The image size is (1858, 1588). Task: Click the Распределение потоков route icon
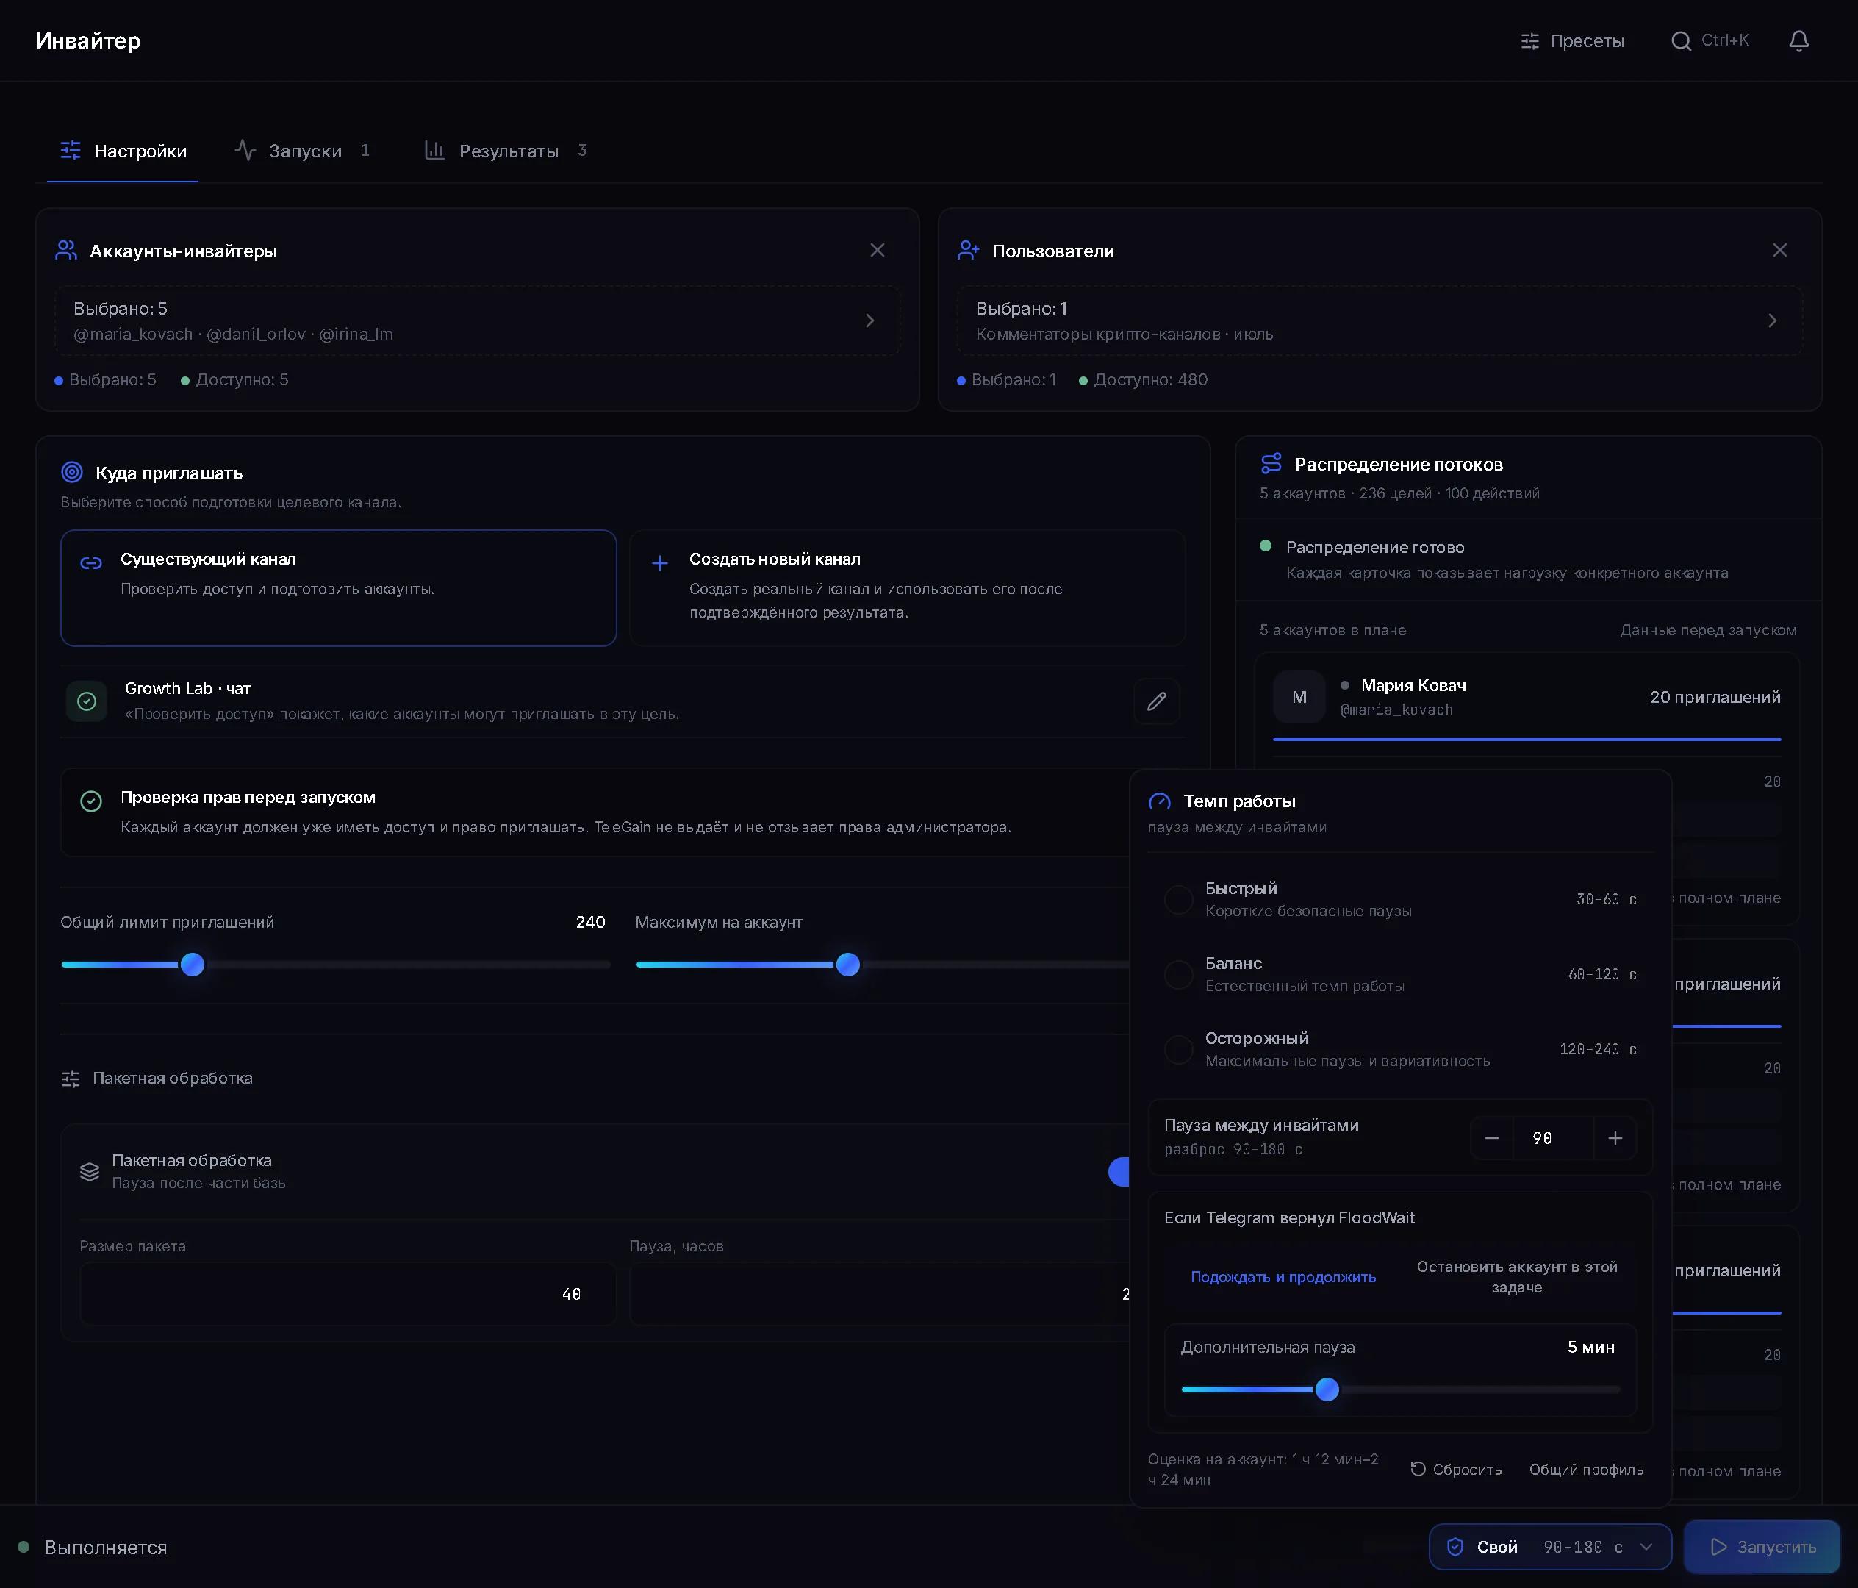(x=1271, y=463)
